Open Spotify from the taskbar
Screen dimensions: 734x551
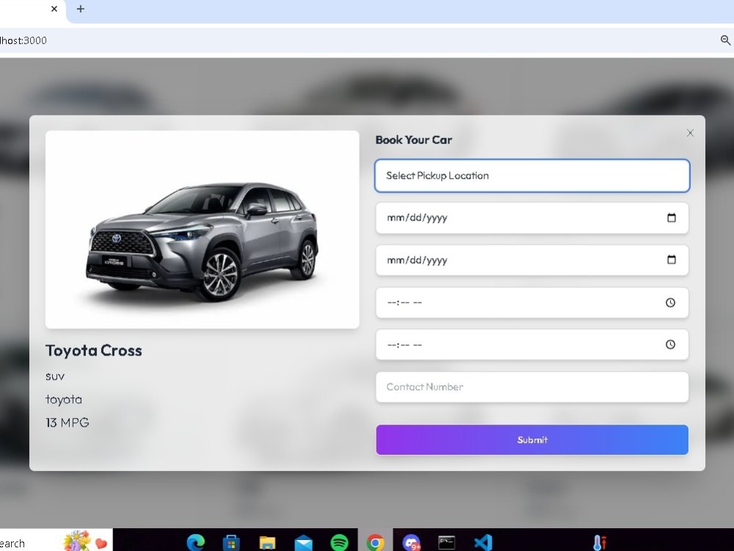coord(339,543)
